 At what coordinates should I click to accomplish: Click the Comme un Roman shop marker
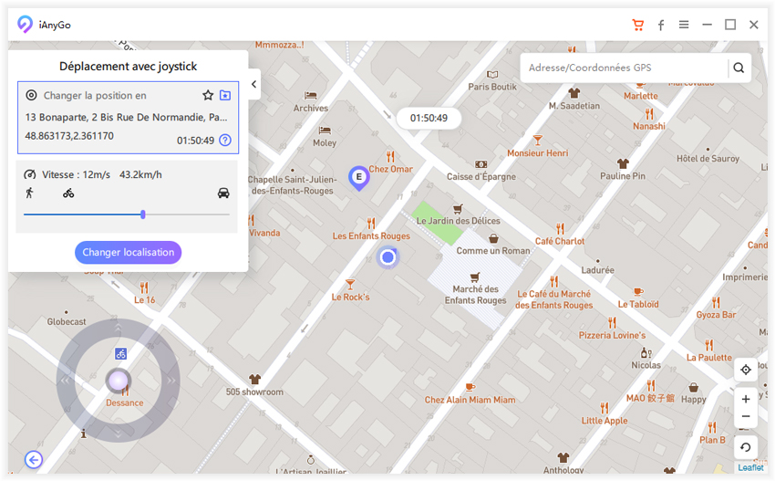[493, 239]
